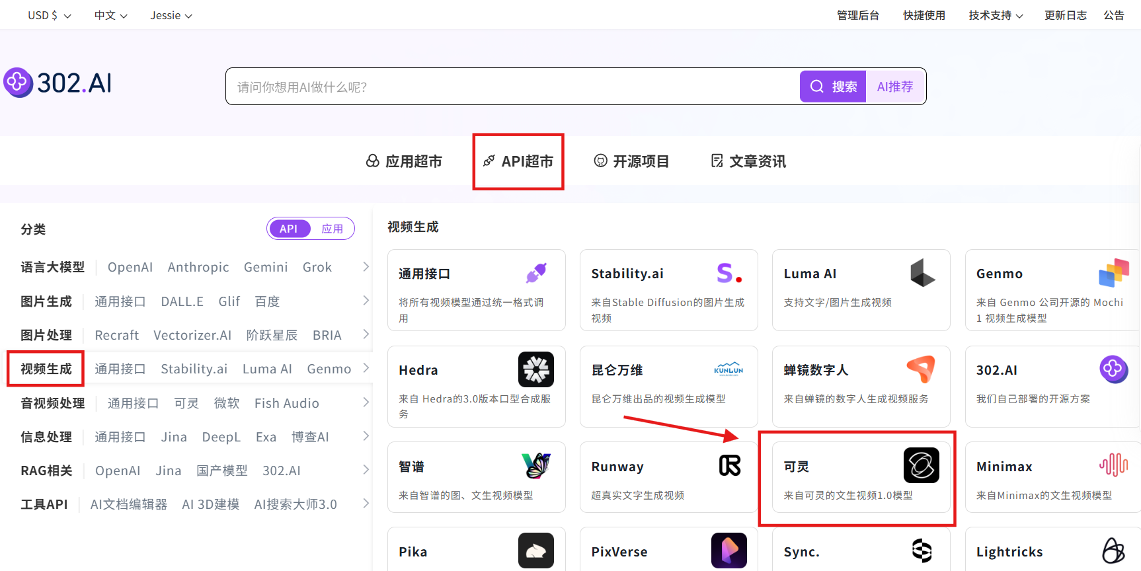Open the Gemini link
This screenshot has height=571, width=1141.
(266, 267)
